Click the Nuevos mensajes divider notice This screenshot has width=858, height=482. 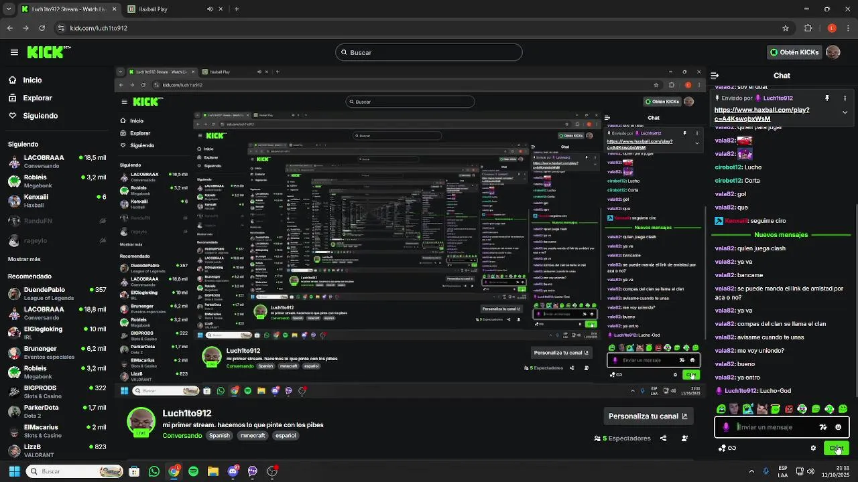point(781,235)
